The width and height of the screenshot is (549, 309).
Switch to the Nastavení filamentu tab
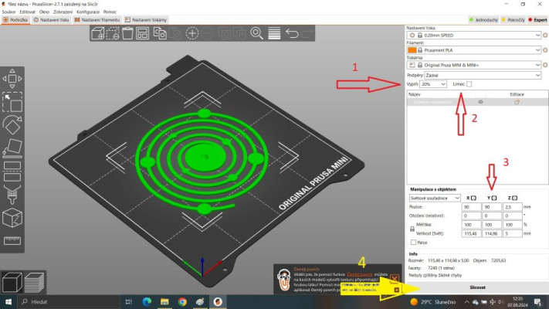click(97, 20)
